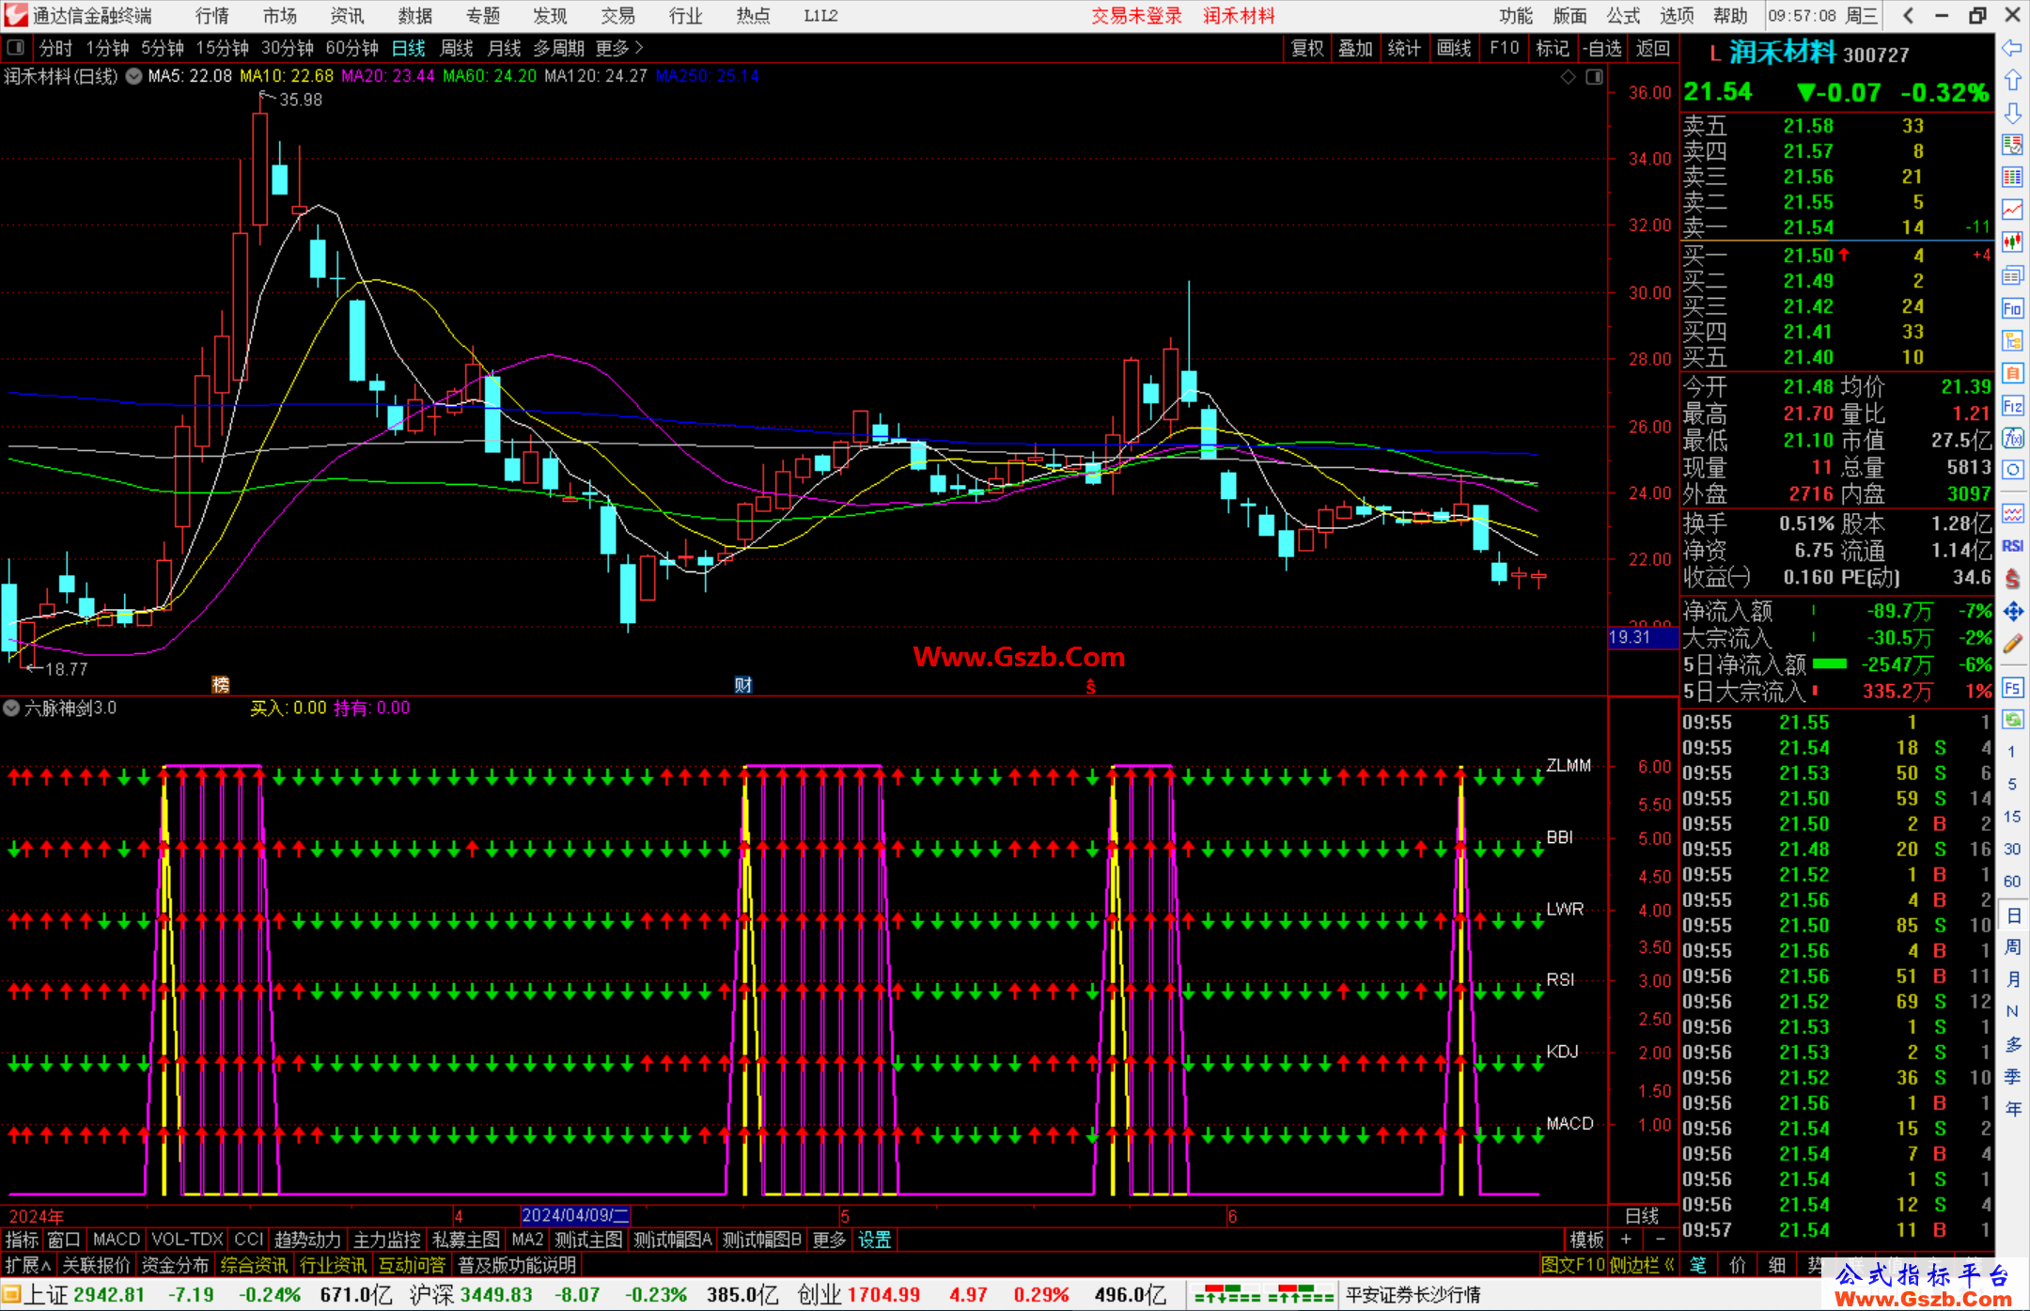This screenshot has width=2030, height=1311.
Task: Open the tree structure sidebar icon
Action: [x=2012, y=340]
